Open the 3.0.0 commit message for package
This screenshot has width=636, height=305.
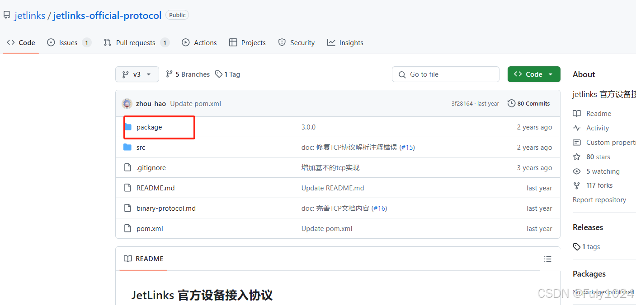[x=309, y=127]
